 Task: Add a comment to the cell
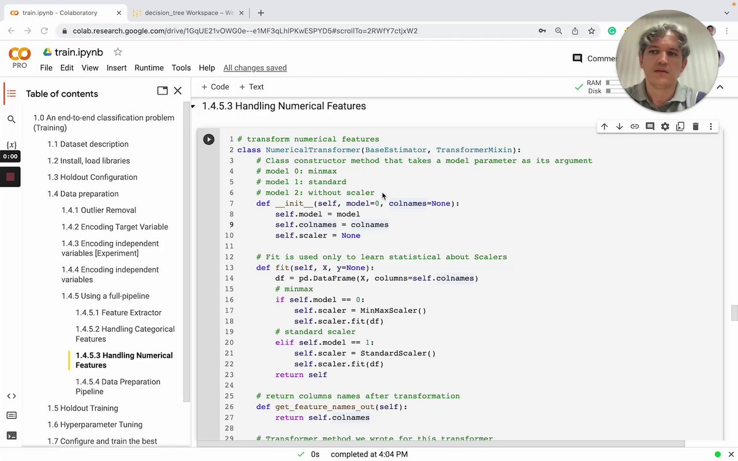coord(650,127)
